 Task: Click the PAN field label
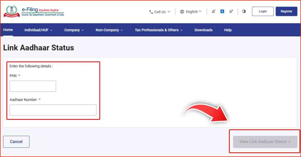pyautogui.click(x=13, y=76)
